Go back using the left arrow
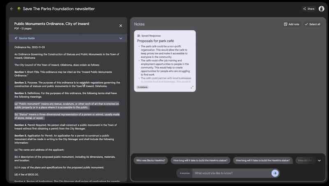 [x=12, y=9]
